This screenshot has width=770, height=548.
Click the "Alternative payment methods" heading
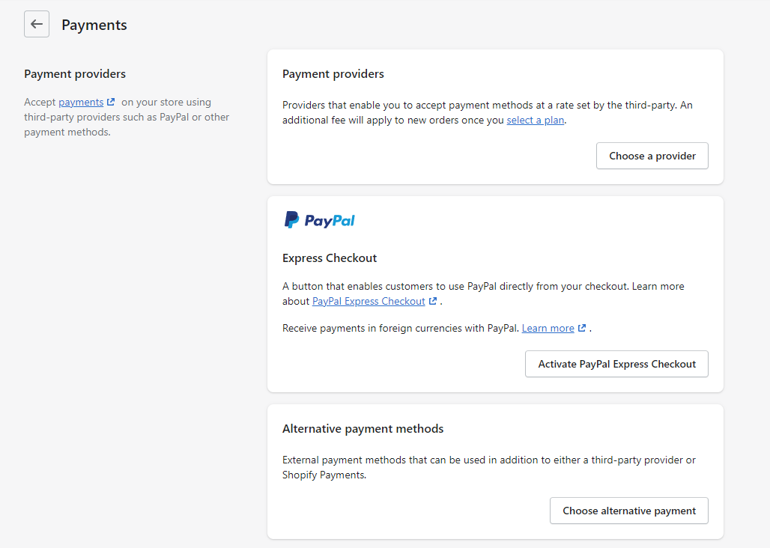[x=363, y=428]
